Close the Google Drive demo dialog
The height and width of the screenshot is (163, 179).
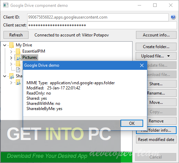pyautogui.click(x=142, y=65)
